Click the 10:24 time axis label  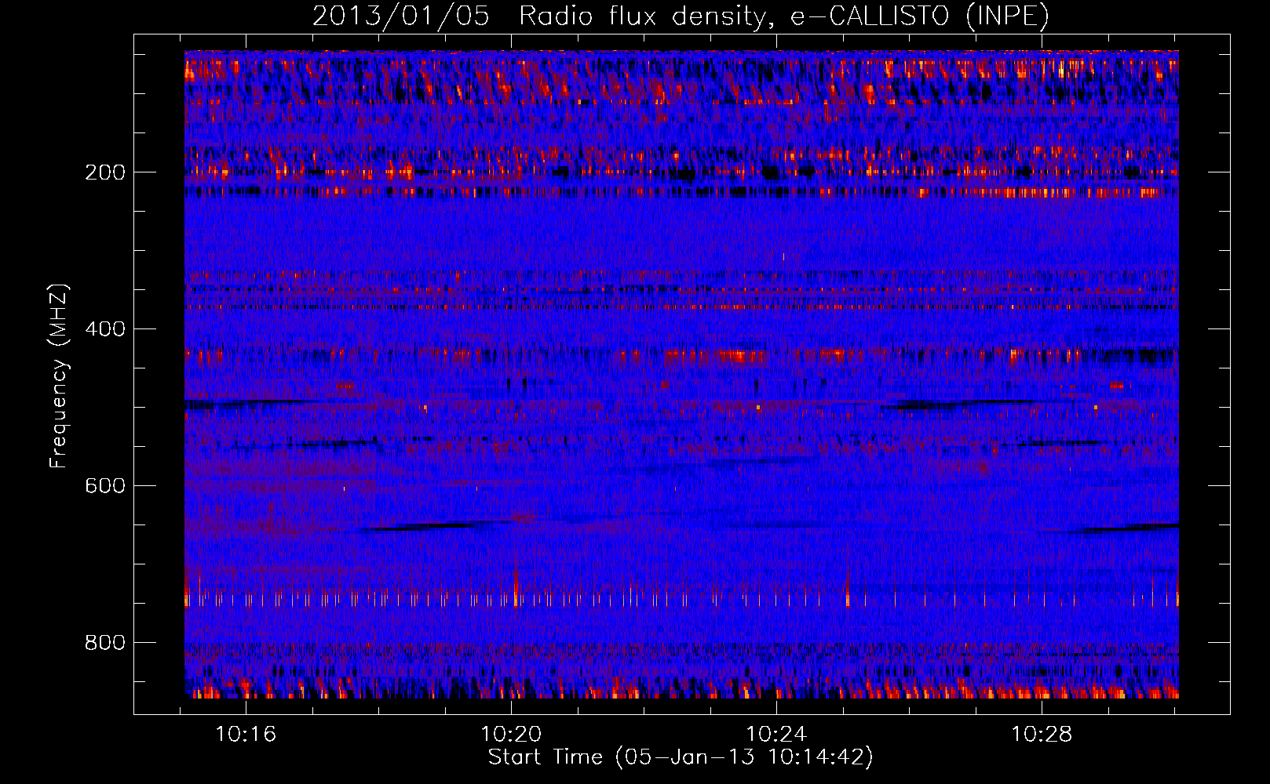click(776, 735)
